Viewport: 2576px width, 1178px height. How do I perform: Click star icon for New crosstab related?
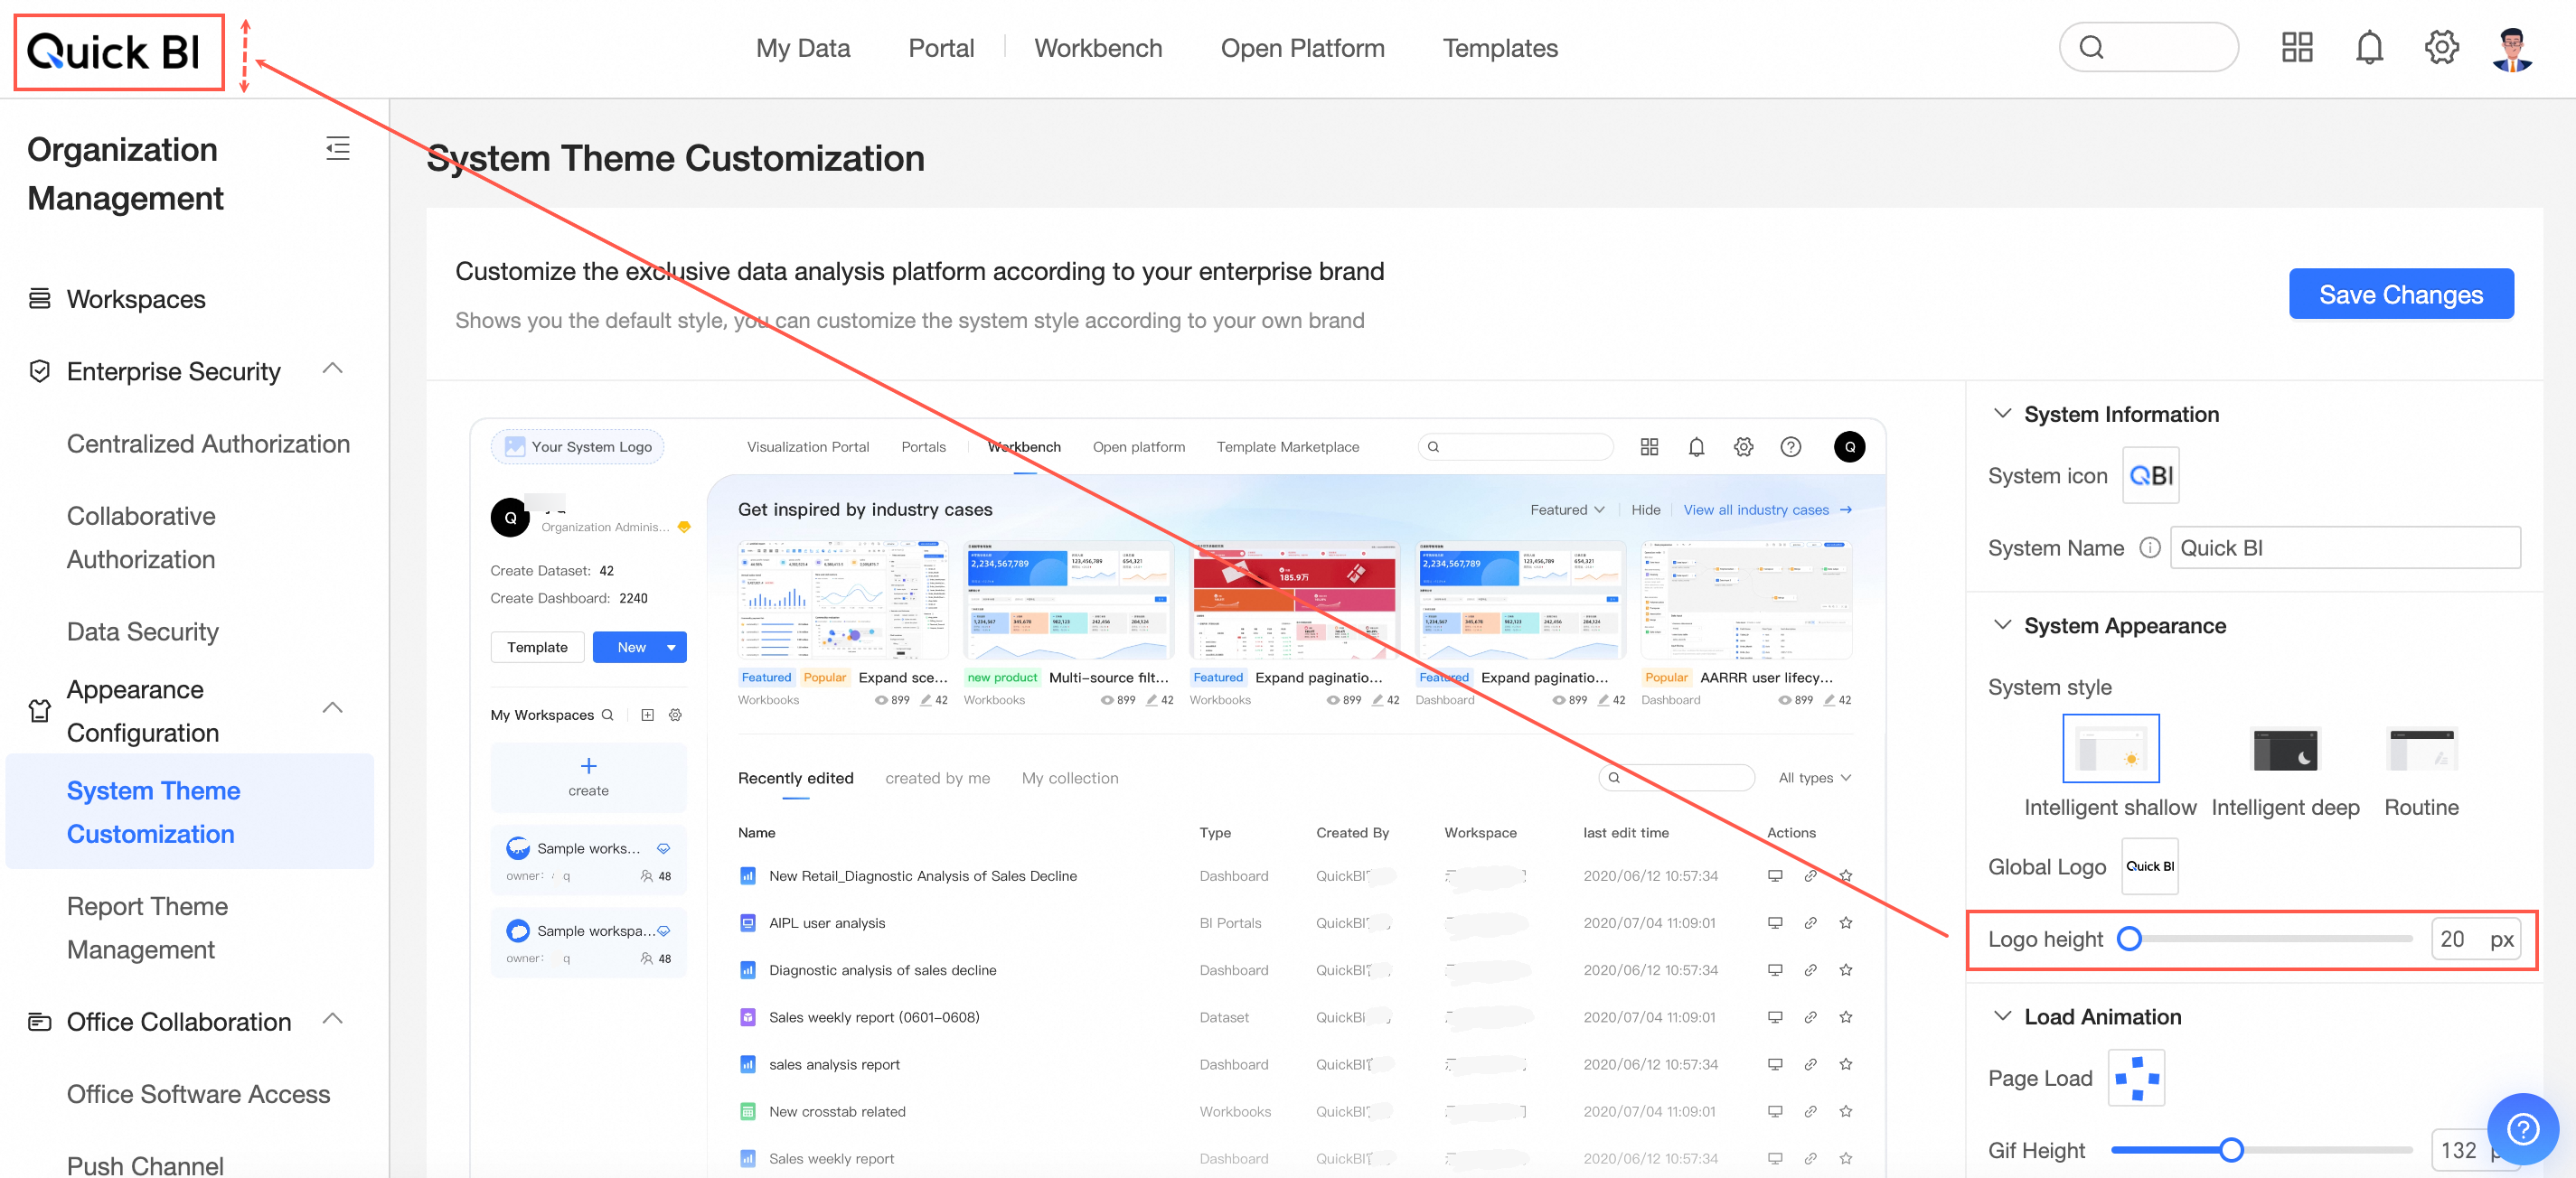(x=1845, y=1111)
